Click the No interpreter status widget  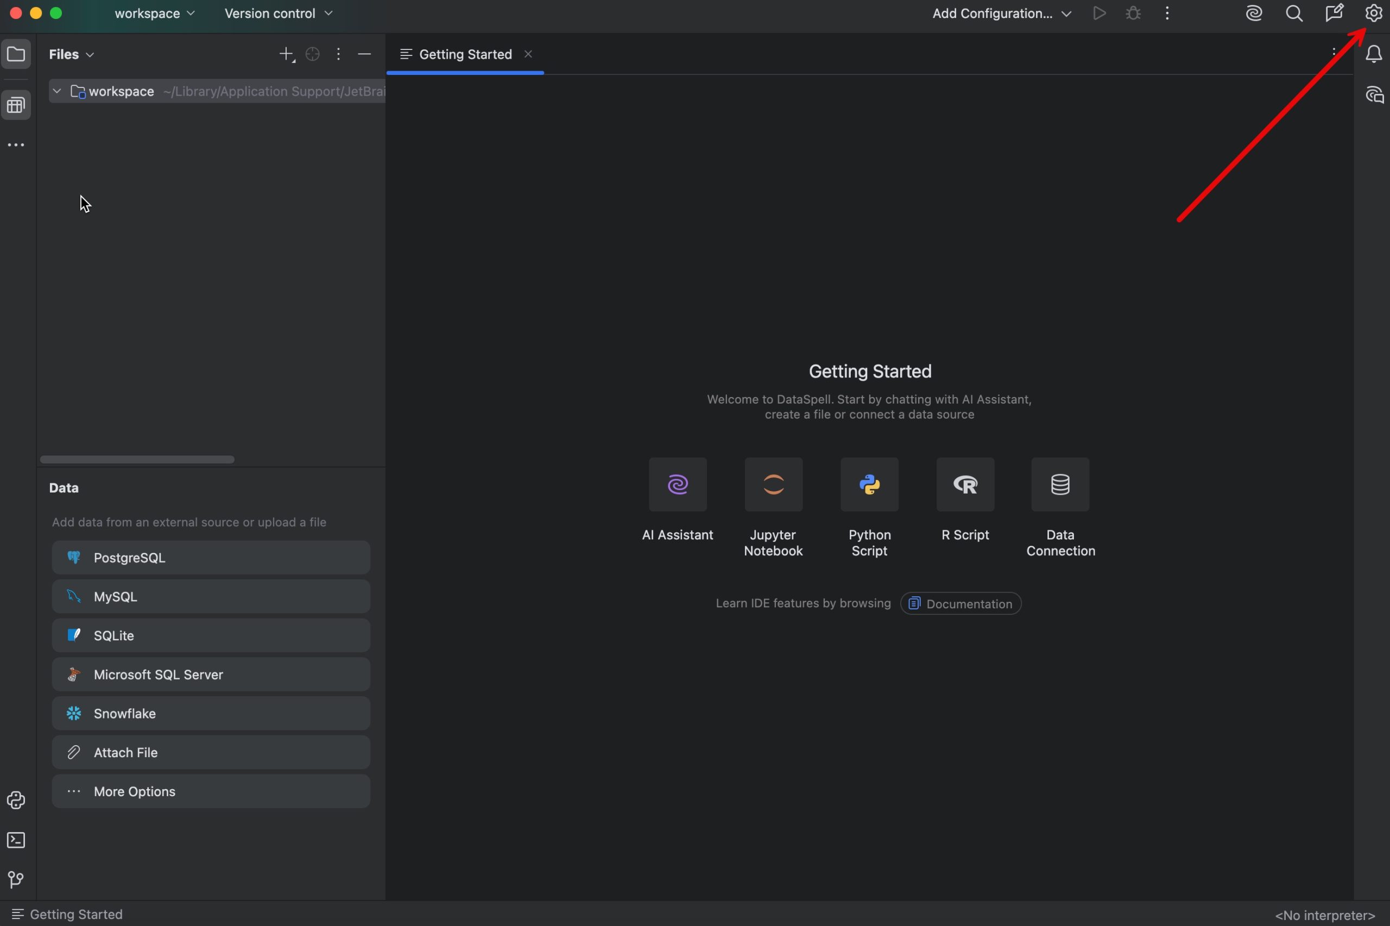tap(1324, 915)
